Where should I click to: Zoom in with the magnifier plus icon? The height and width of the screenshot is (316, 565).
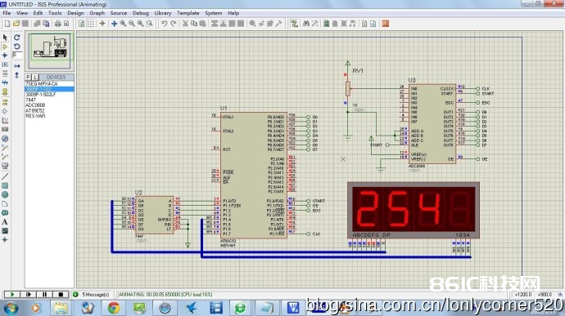click(123, 24)
